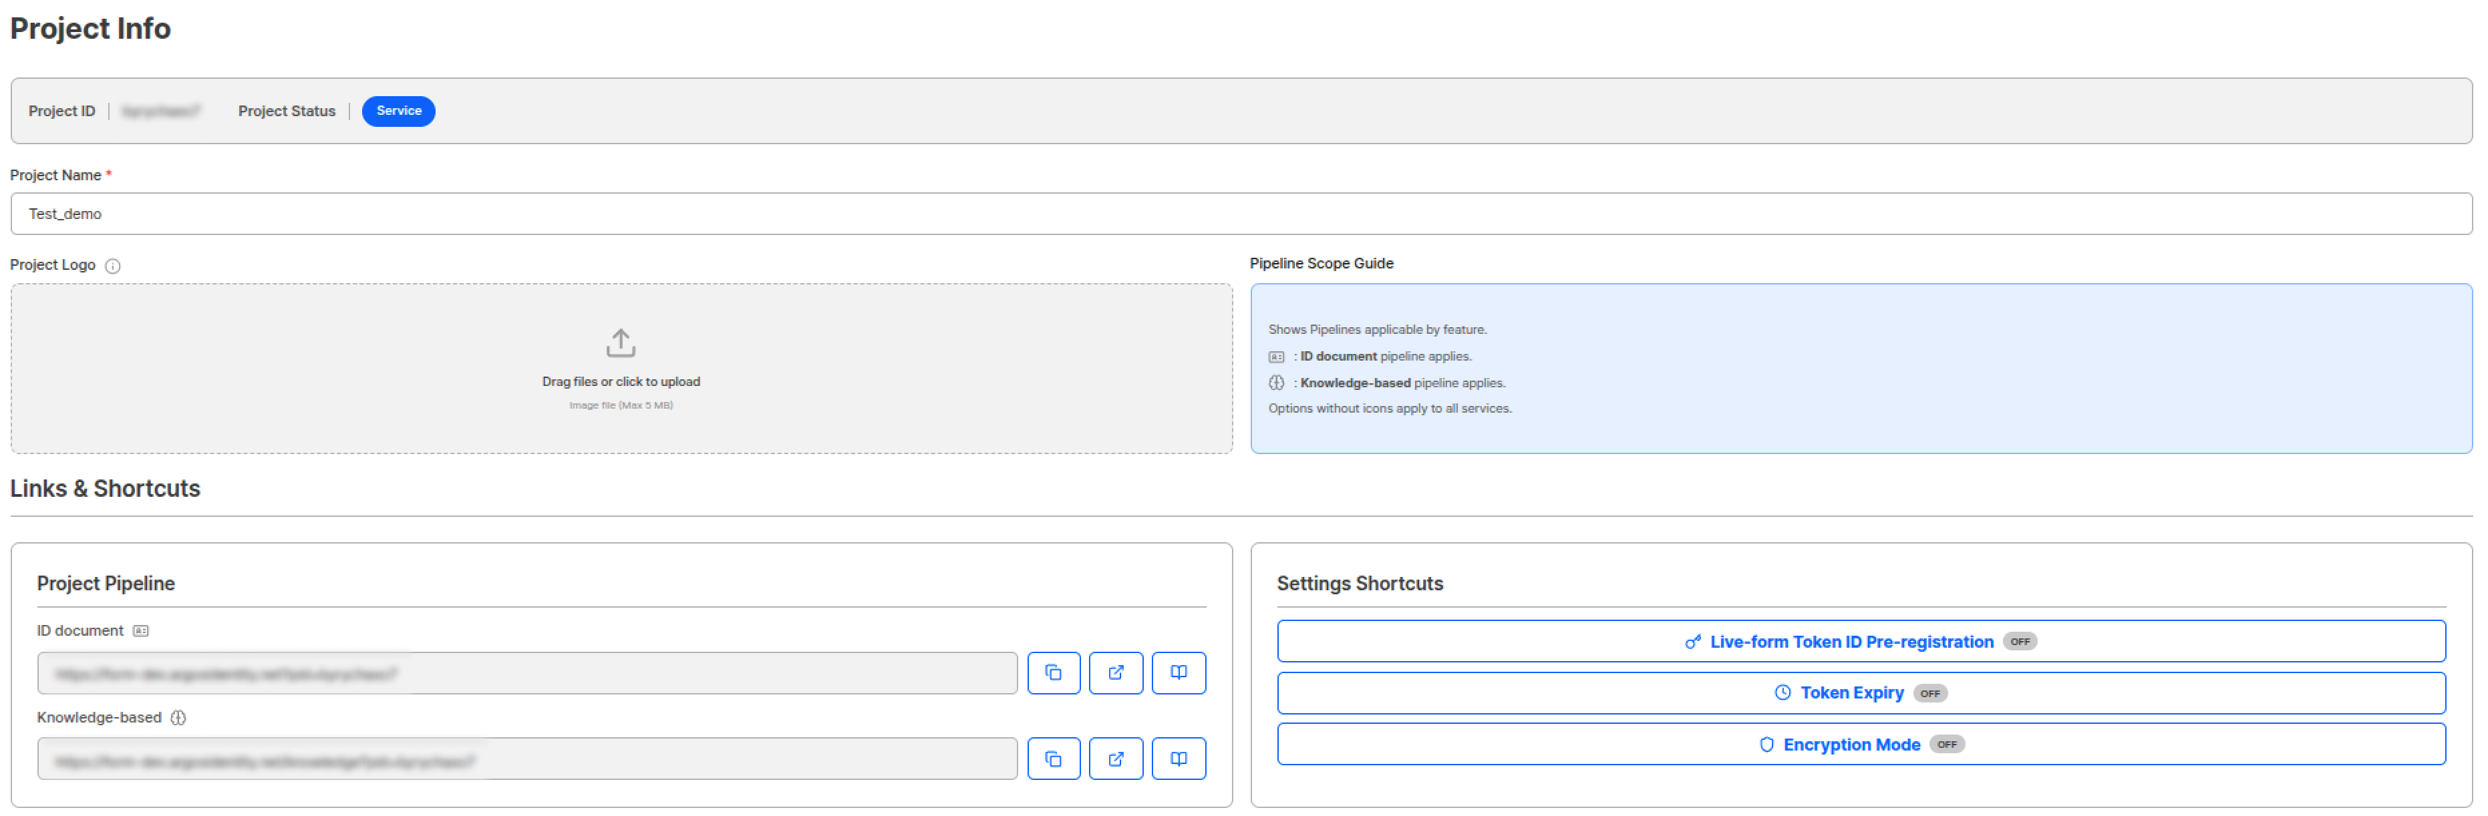Screen dimensions: 2488x816
Task: Open the ID document pipeline in new tab
Action: [1116, 672]
